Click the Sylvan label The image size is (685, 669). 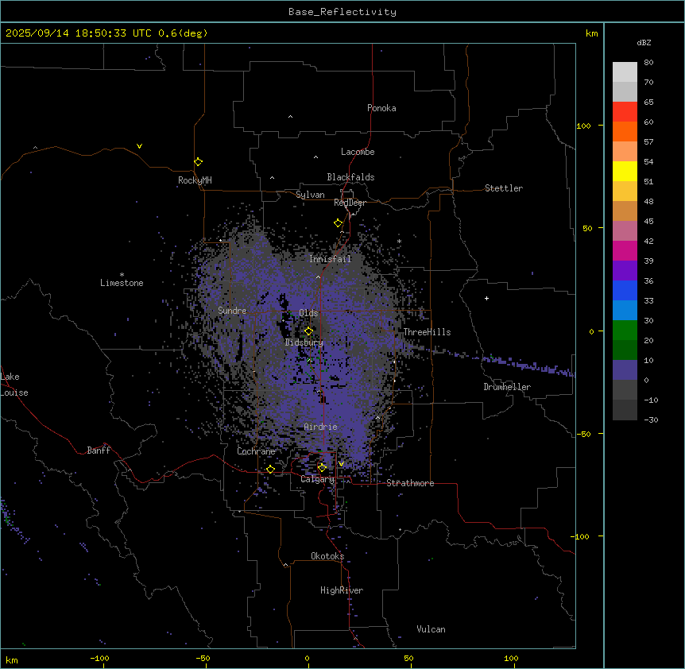tap(310, 195)
